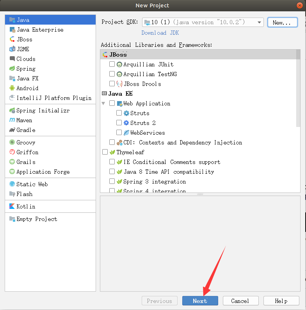Click the New... SDK button

pyautogui.click(x=282, y=22)
